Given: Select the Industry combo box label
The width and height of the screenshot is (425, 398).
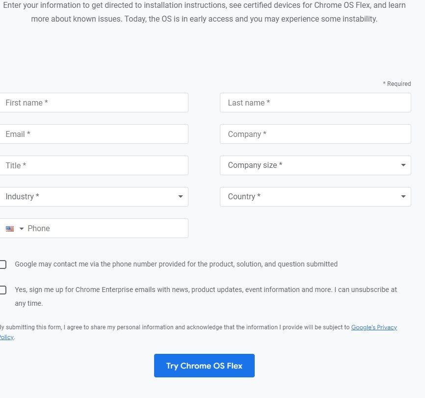Looking at the screenshot, I should [22, 197].
